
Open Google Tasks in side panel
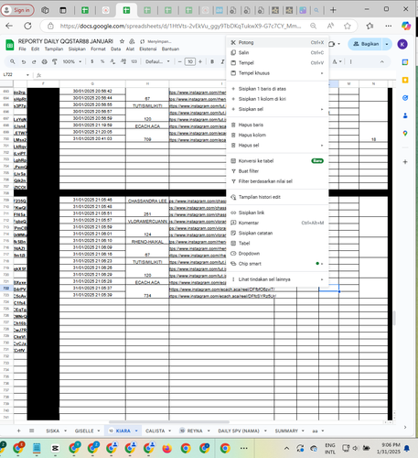pos(405,98)
